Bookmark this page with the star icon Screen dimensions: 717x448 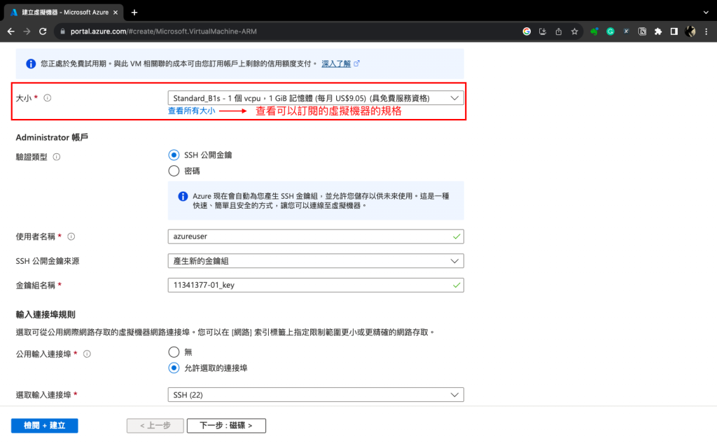(x=574, y=31)
